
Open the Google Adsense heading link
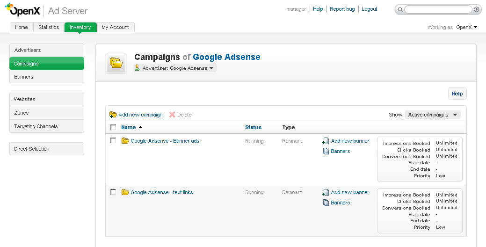click(x=226, y=57)
